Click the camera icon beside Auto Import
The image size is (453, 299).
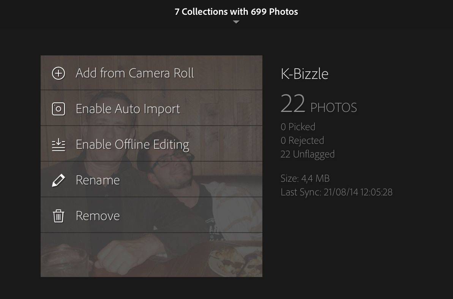tap(58, 109)
